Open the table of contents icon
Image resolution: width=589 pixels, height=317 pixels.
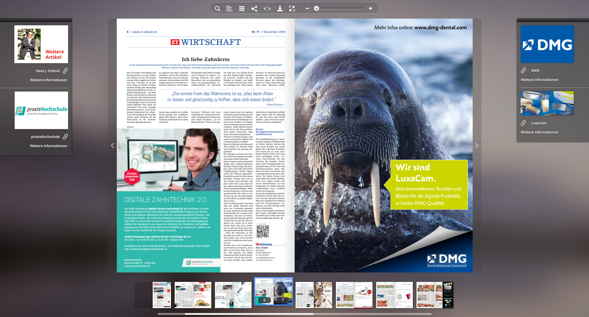(x=229, y=9)
